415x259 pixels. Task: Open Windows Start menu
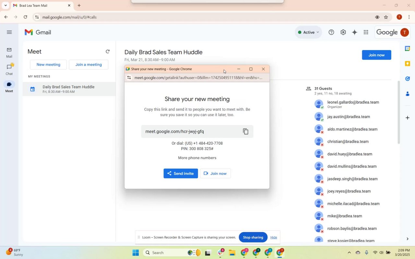136,253
